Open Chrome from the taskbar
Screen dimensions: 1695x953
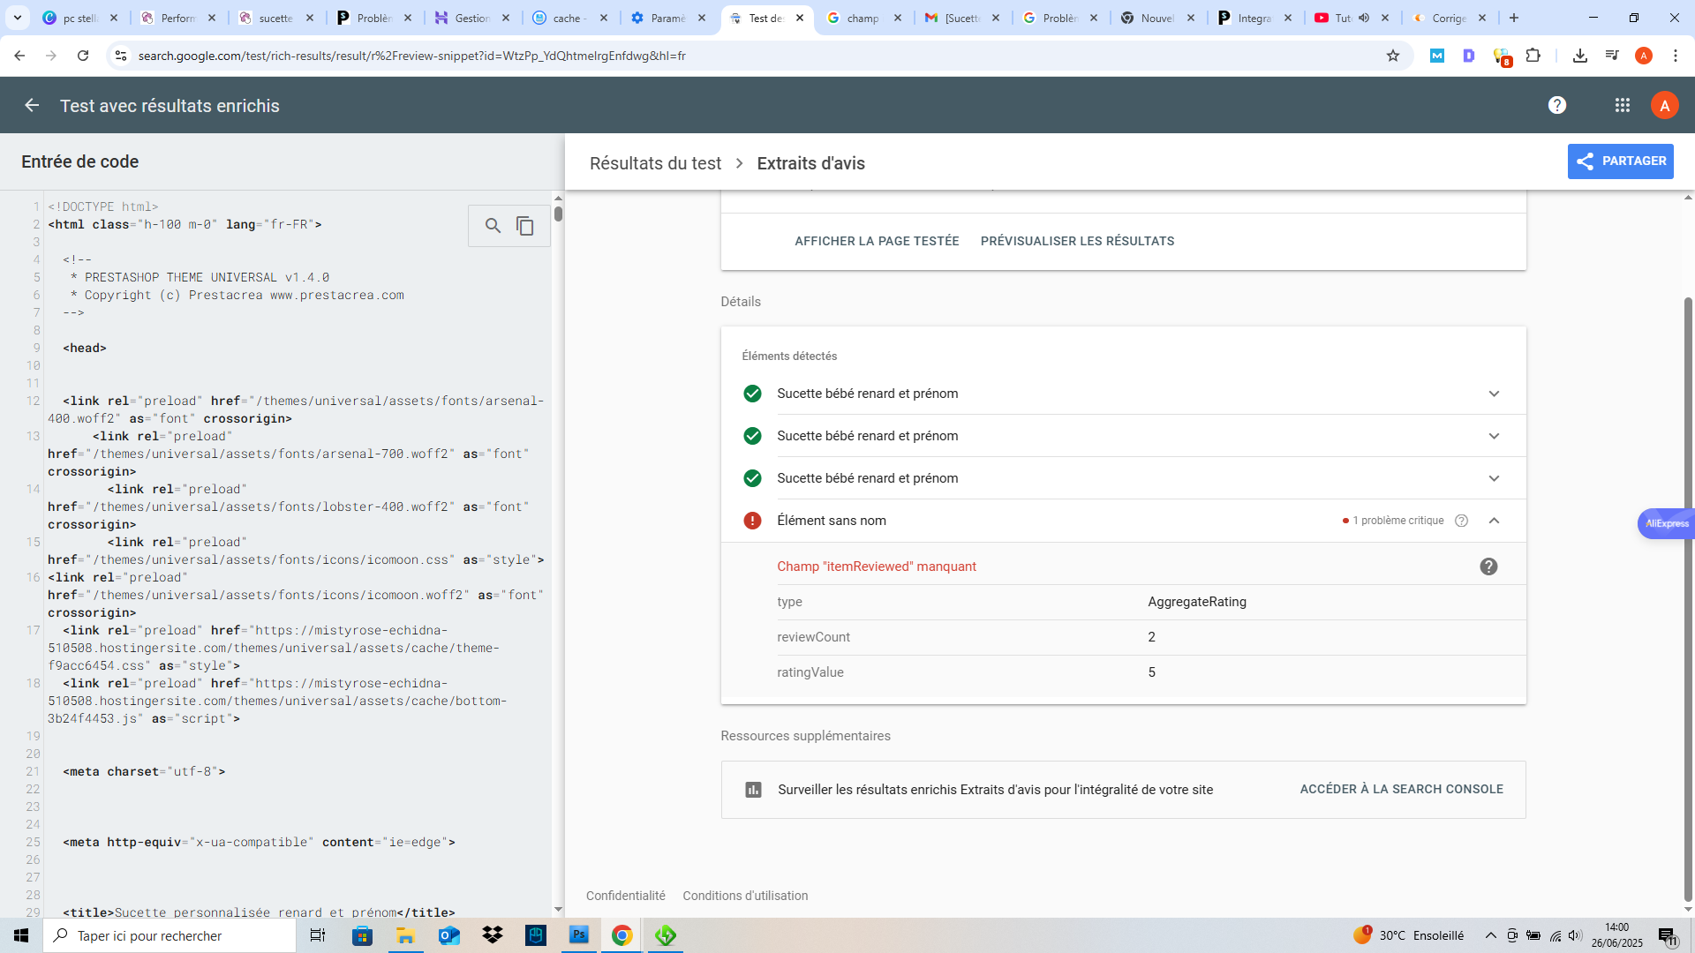tap(622, 935)
